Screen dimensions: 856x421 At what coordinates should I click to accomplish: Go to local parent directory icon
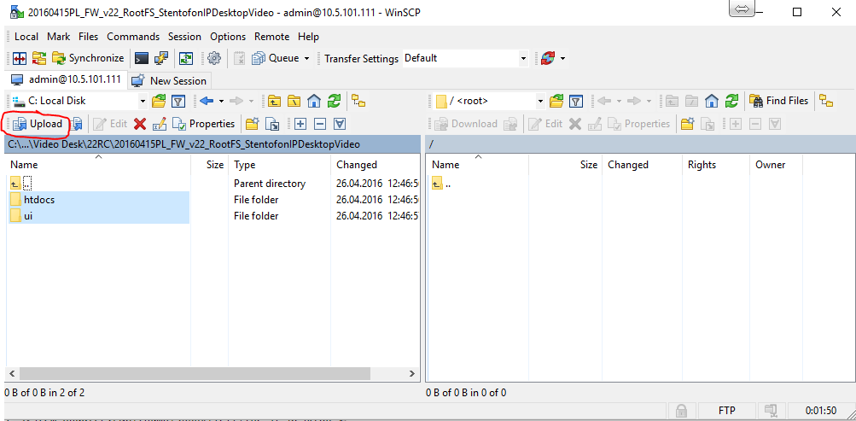[x=274, y=101]
